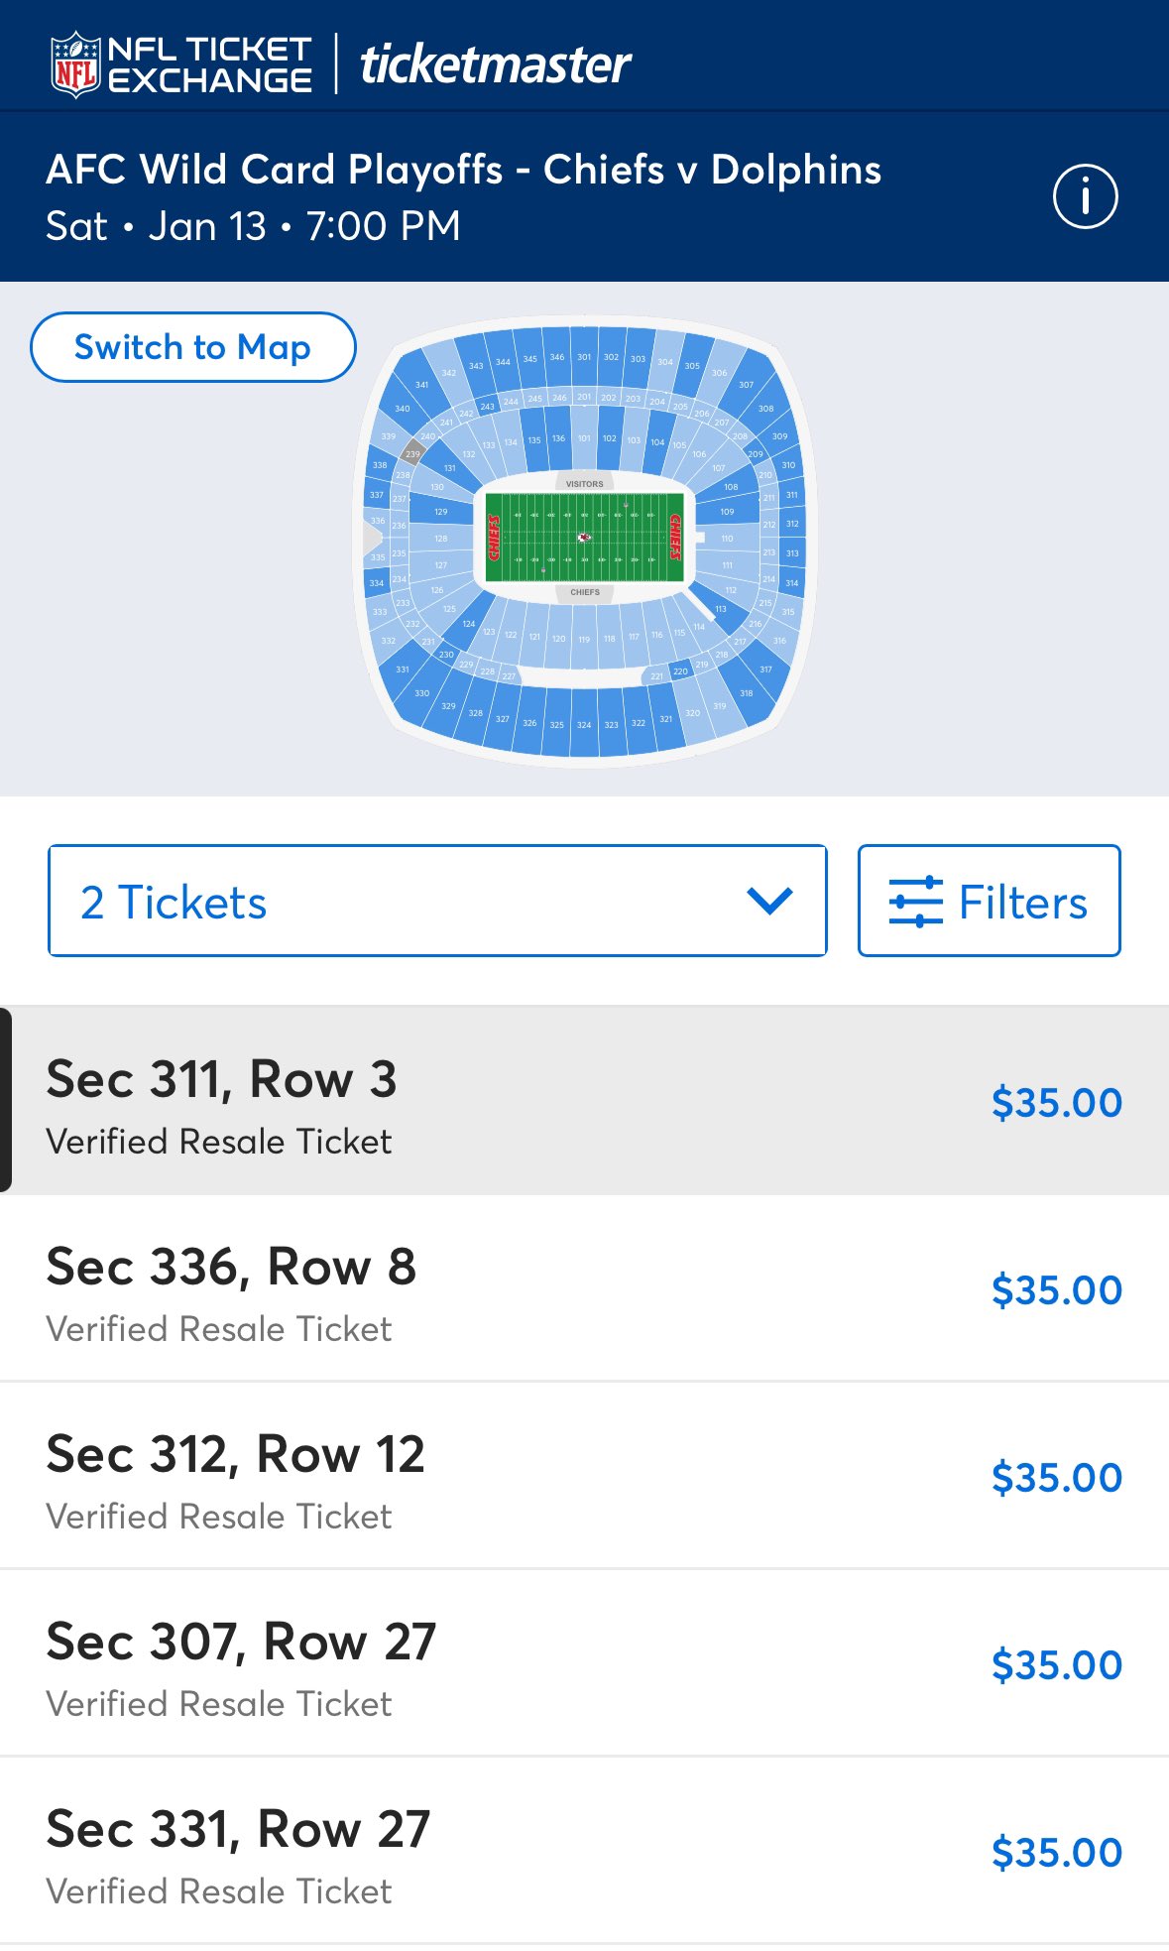Tap $35.00 price for Sec 331
This screenshot has width=1169, height=1951.
tap(1056, 1852)
